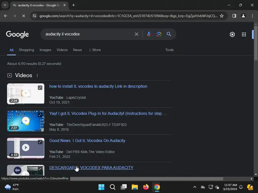Play the 2:27 TDSF923 video thumbnail
This screenshot has width=258, height=193.
(x=25, y=121)
